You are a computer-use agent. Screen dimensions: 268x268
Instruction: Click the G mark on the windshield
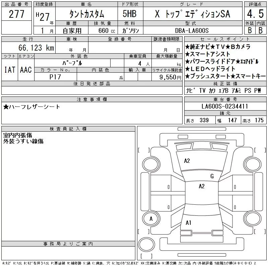212,176
